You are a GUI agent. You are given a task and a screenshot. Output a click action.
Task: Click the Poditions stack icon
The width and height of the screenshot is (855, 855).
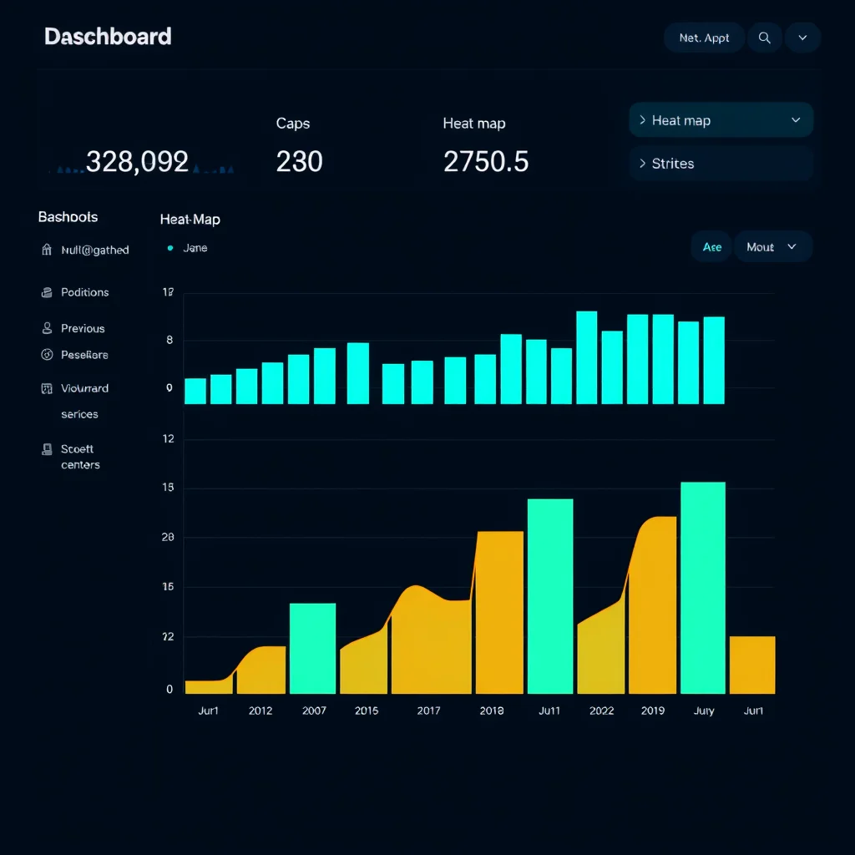[47, 293]
